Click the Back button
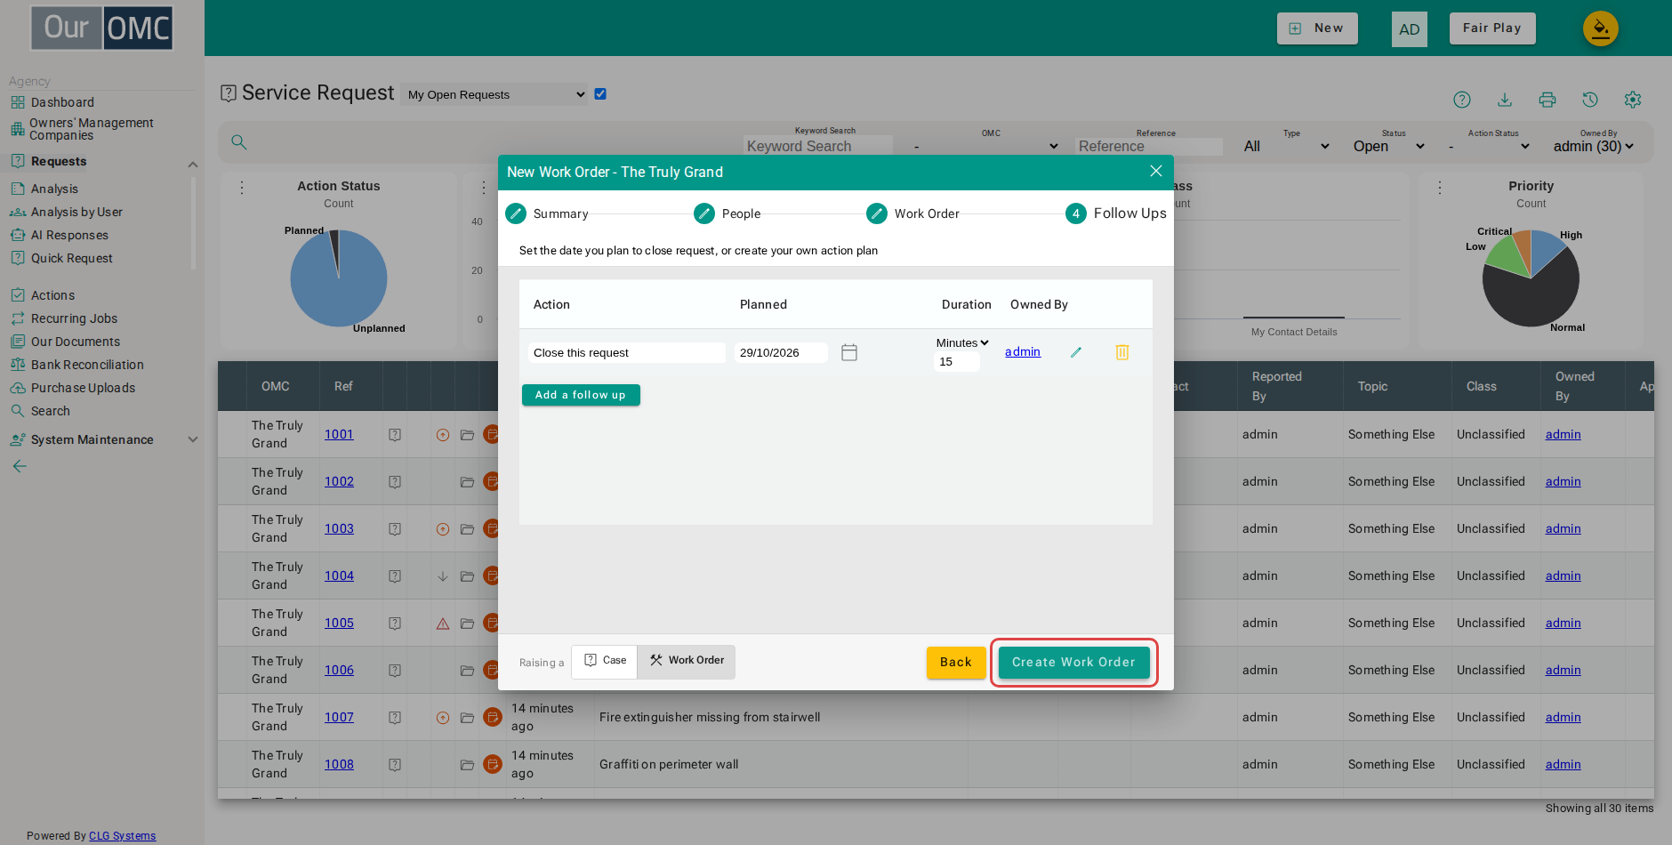 pos(956,663)
